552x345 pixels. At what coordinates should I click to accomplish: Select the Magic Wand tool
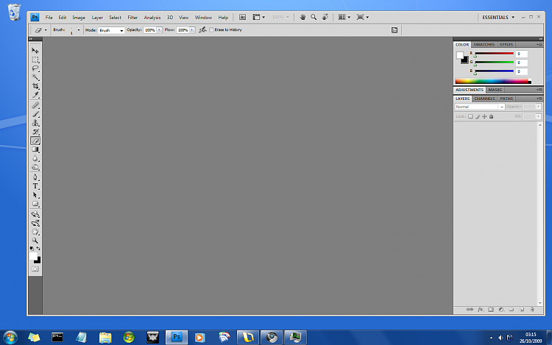[35, 77]
